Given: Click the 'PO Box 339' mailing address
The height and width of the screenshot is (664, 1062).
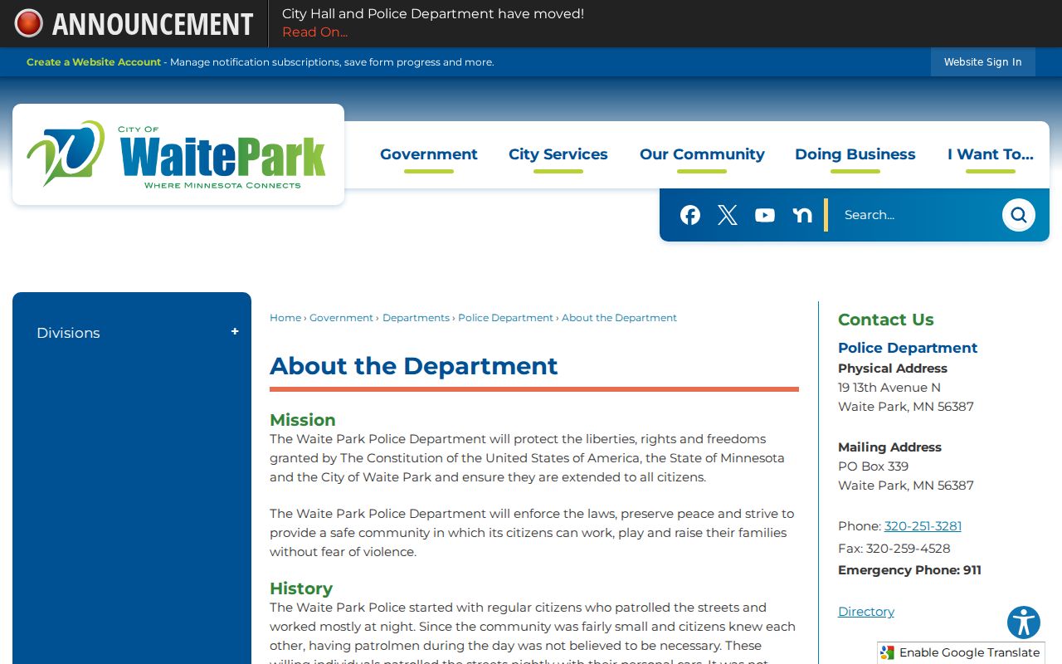Looking at the screenshot, I should click(x=873, y=466).
